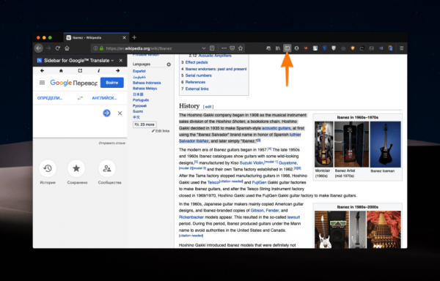
Task: Click the sidebar's info 'i' icon
Action: pyautogui.click(x=99, y=70)
